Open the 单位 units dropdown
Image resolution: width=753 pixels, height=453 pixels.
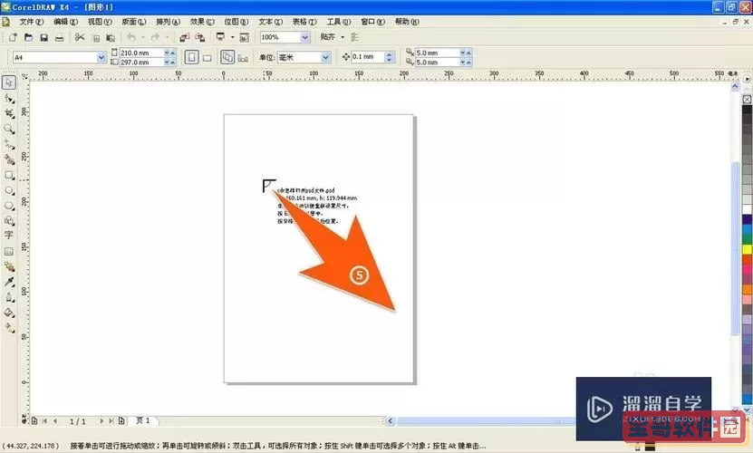pyautogui.click(x=325, y=57)
